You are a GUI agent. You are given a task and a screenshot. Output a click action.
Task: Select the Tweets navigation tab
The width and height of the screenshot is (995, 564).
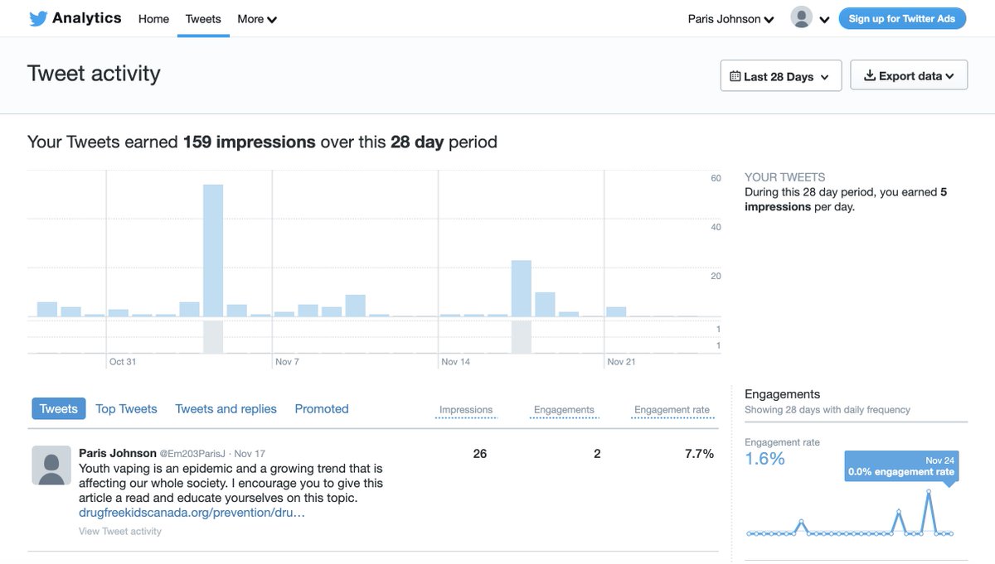(x=203, y=18)
